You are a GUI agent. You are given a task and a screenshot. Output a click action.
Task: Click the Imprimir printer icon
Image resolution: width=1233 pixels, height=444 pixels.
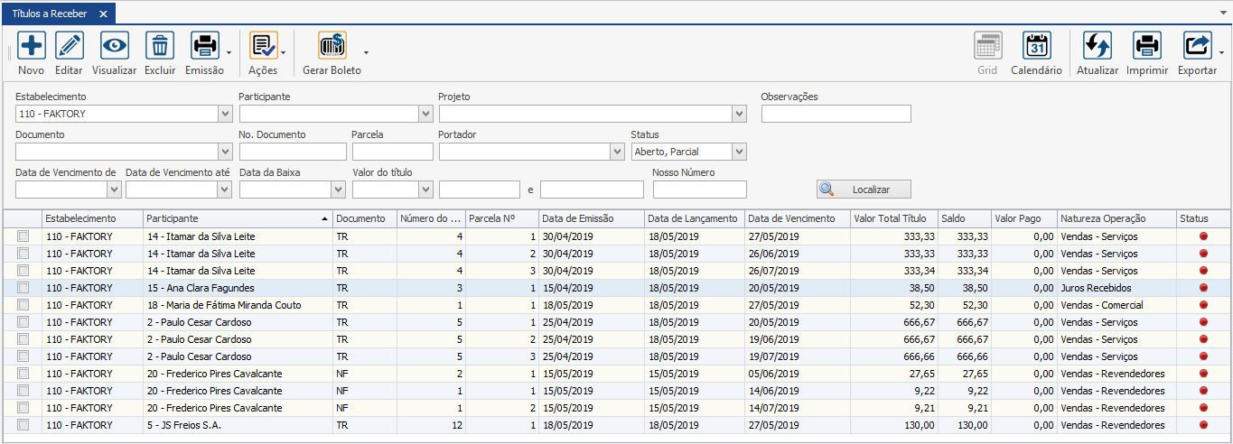point(1146,46)
